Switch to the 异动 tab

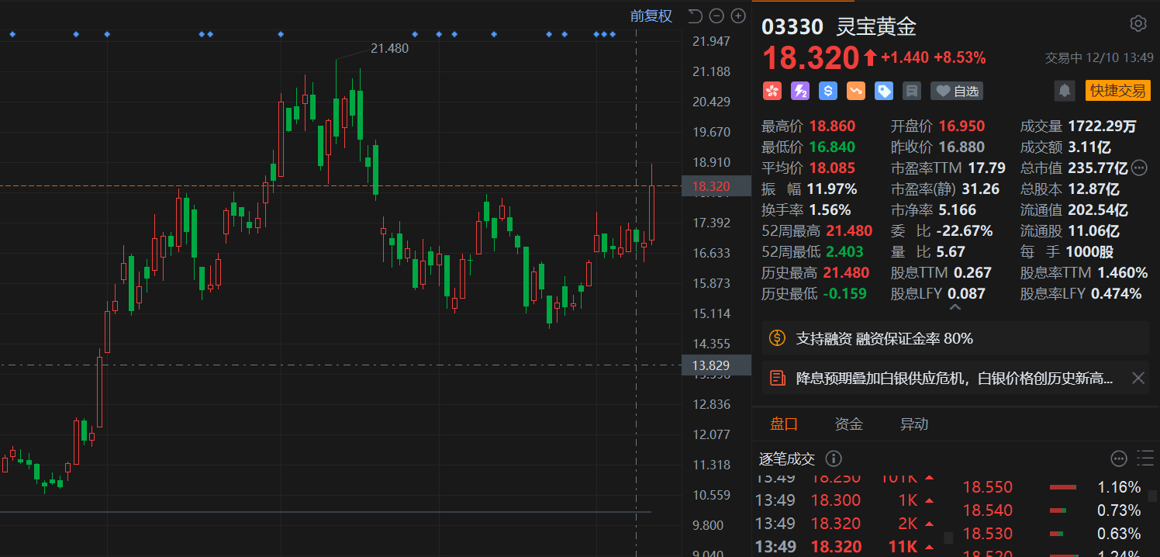point(913,424)
